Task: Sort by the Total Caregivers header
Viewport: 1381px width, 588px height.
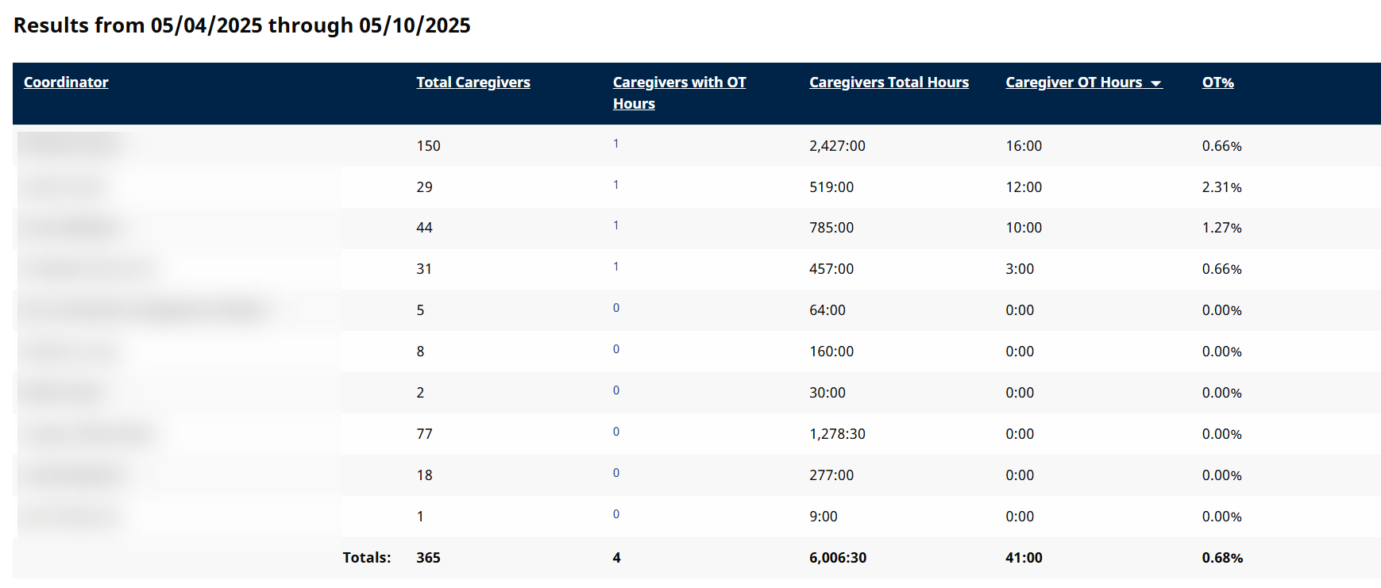Action: pyautogui.click(x=473, y=83)
